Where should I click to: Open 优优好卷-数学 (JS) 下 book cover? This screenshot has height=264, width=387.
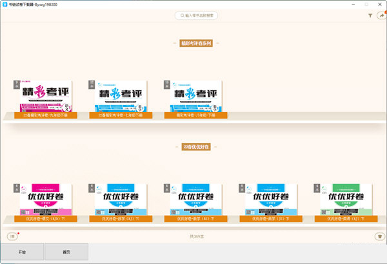coord(270,200)
